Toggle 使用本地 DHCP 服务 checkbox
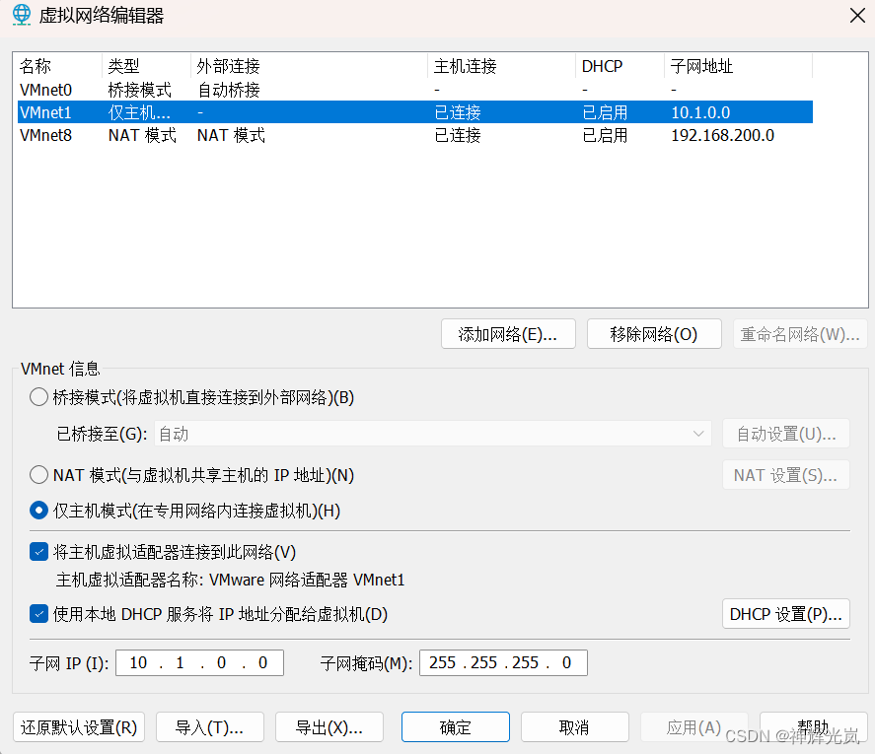This screenshot has width=875, height=754. [39, 614]
